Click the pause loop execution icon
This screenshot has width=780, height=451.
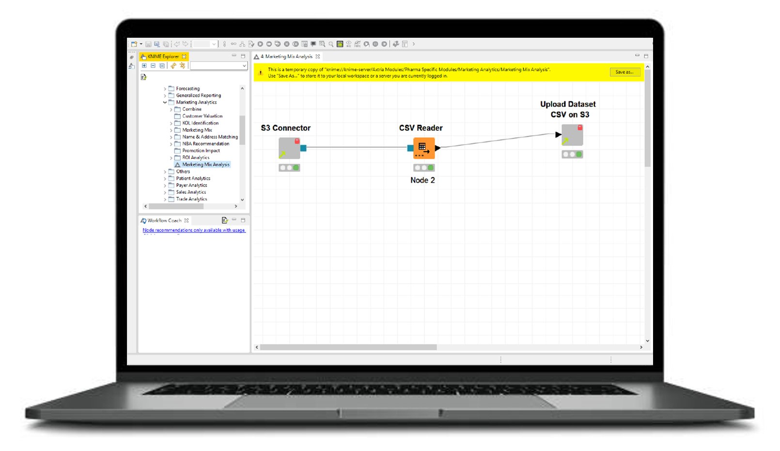point(375,44)
